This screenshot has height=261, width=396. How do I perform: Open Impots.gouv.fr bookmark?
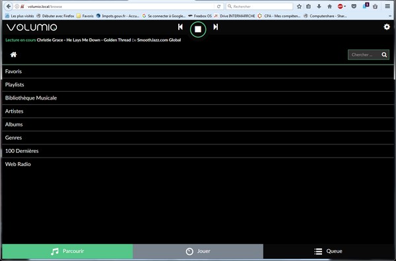(117, 16)
